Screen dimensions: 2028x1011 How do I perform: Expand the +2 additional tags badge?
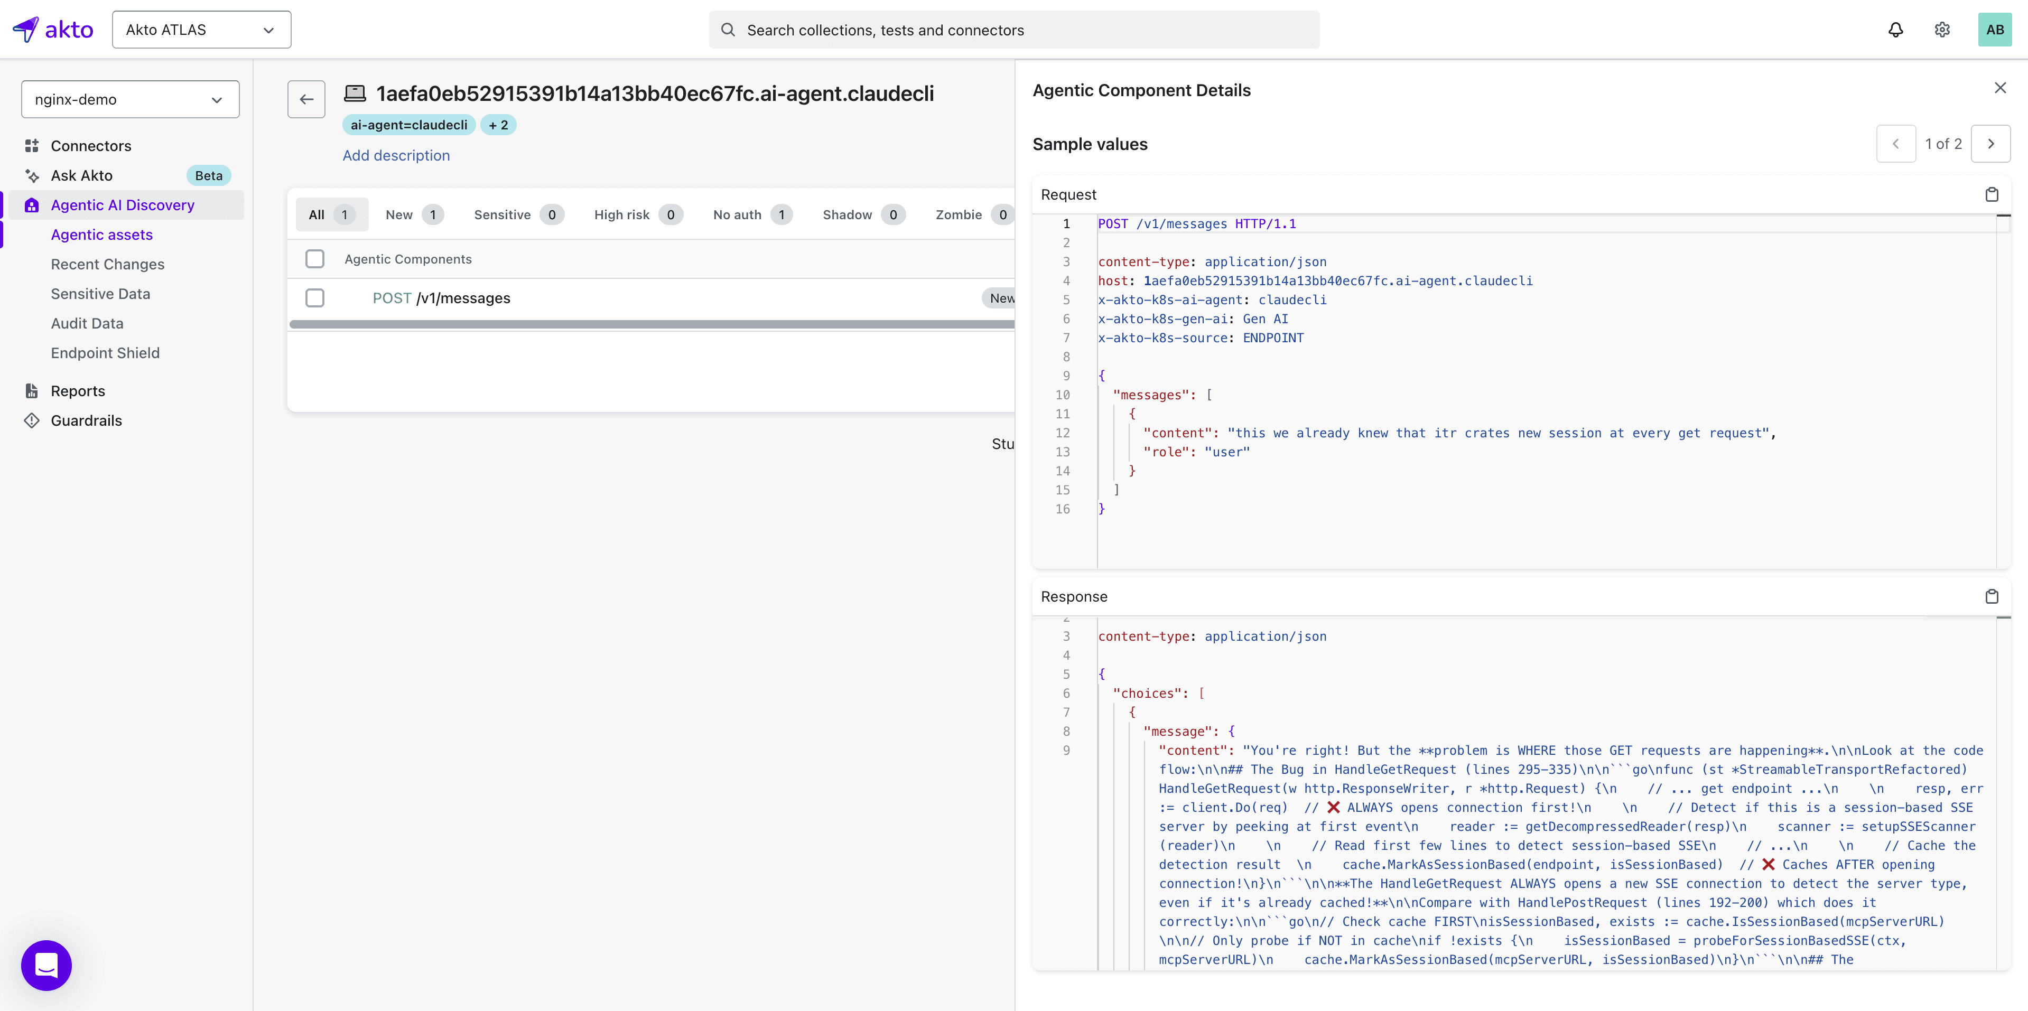pyautogui.click(x=498, y=125)
